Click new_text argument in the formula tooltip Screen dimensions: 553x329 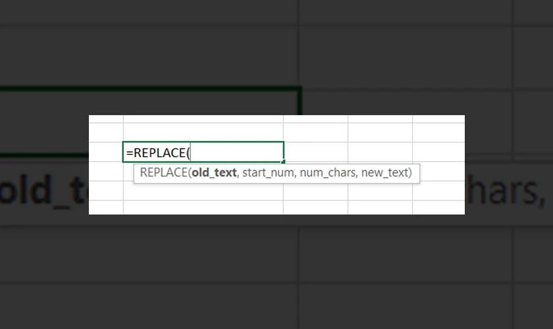point(384,173)
